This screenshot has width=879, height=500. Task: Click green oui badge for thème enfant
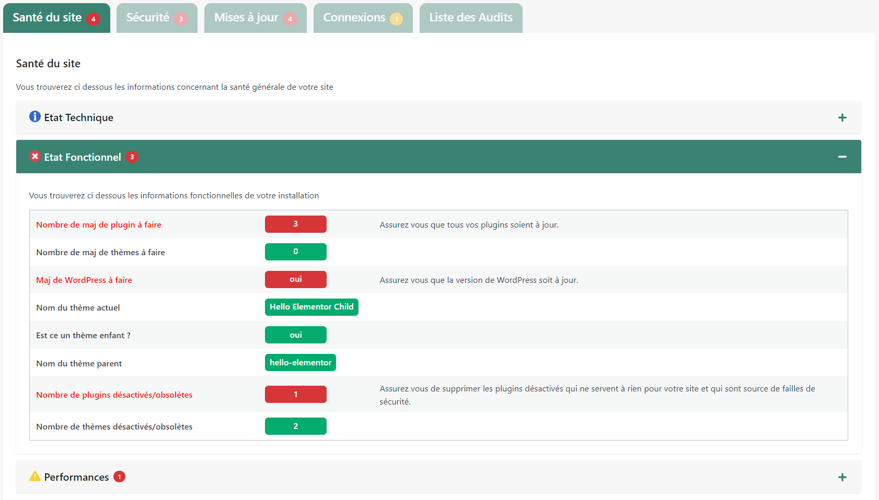[x=296, y=335]
